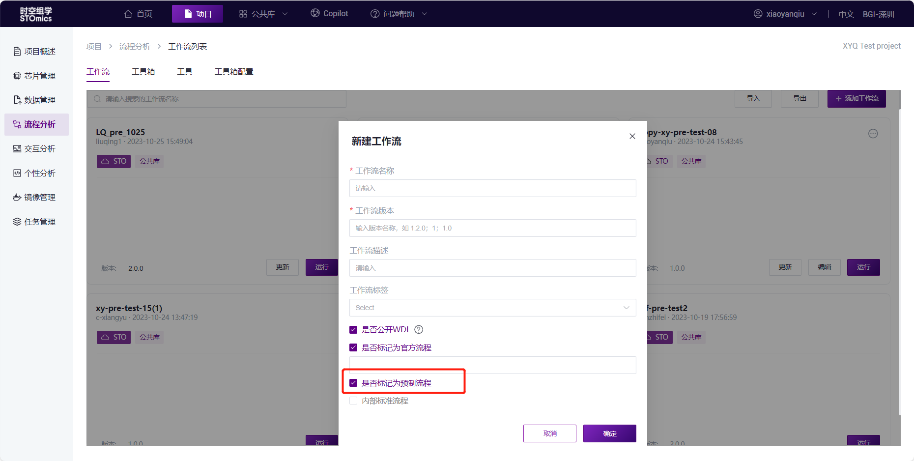Open 个性分析 in the sidebar
The width and height of the screenshot is (914, 461).
click(36, 173)
